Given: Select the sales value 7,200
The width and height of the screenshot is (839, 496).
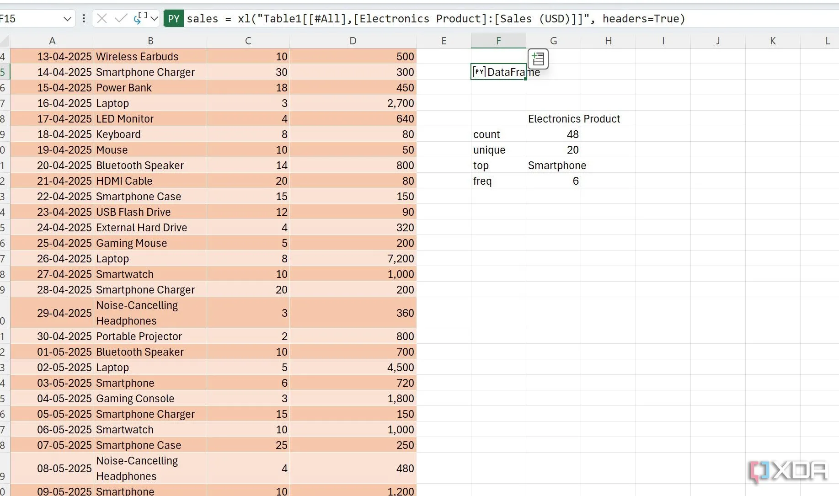Looking at the screenshot, I should [353, 259].
